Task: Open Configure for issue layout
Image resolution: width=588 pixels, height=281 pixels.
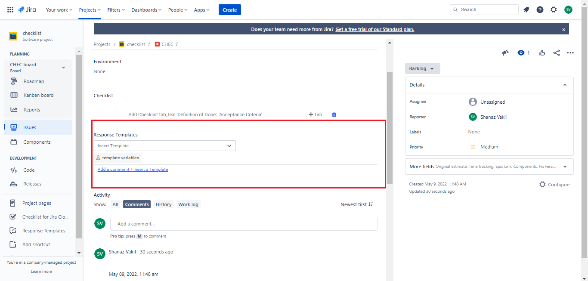Action: (554, 185)
